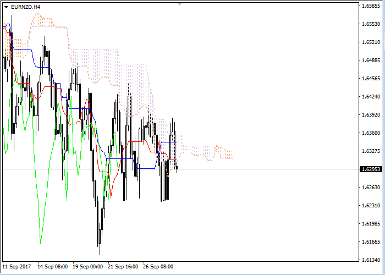385x275 pixels.
Task: Click price level 1.65210 on scale
Action: (x=371, y=42)
